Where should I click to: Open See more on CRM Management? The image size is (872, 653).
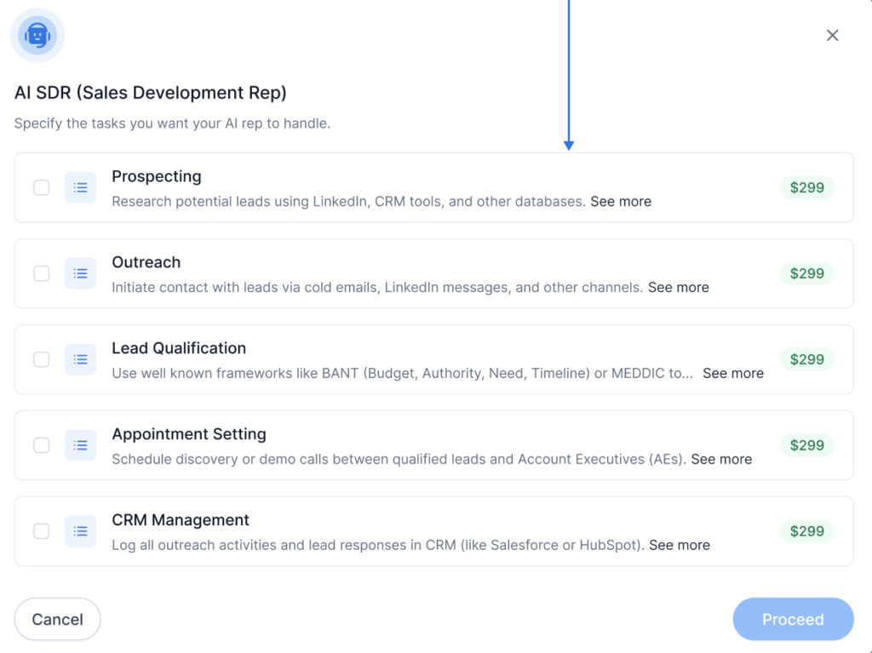680,545
